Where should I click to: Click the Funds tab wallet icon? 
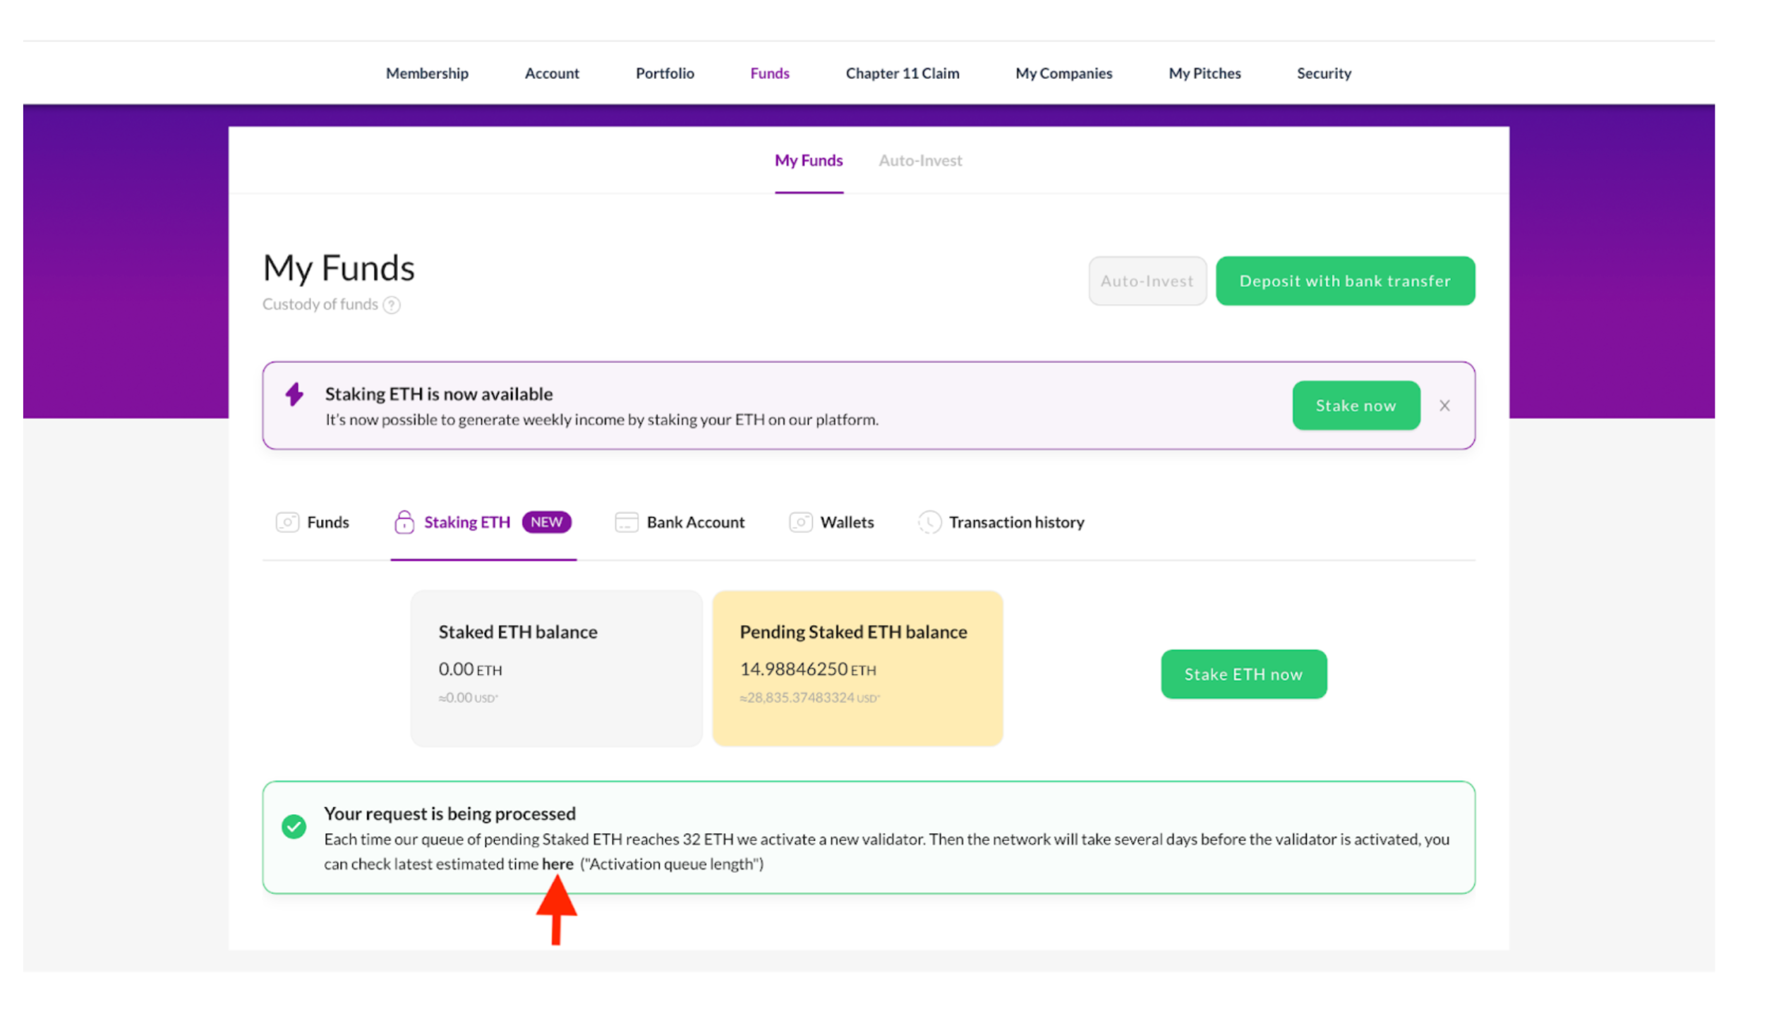[287, 522]
